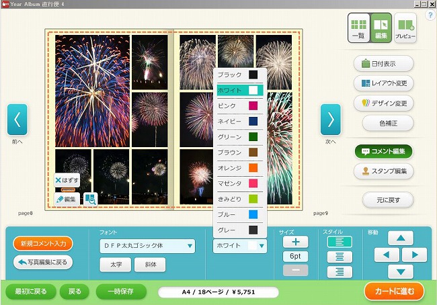Select left text alignment style
This screenshot has width=437, height=305.
tap(340, 242)
